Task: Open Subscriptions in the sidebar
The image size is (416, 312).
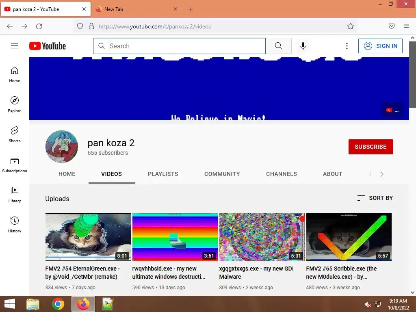Action: point(15,165)
